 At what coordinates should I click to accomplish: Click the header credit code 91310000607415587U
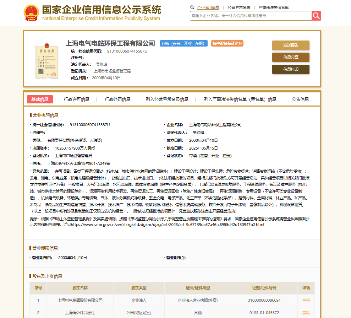tap(127, 51)
